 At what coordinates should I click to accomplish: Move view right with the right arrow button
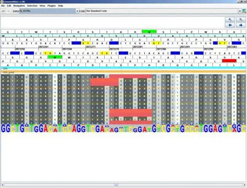[241, 25]
